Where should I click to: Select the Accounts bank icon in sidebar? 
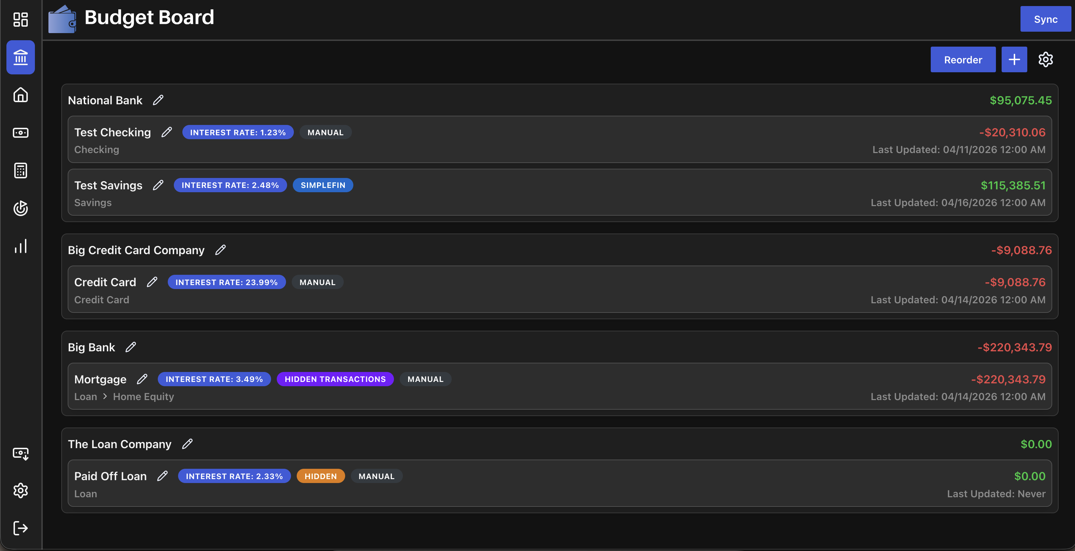click(20, 57)
